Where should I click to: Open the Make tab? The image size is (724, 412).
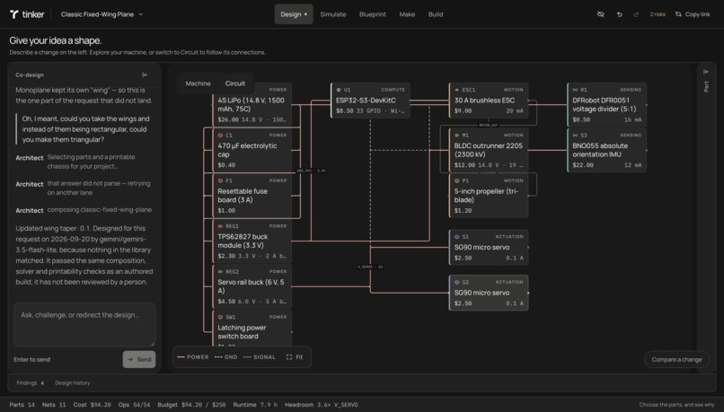pyautogui.click(x=407, y=14)
